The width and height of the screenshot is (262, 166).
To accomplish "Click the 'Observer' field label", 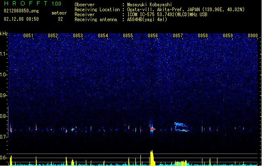I will click(85, 5).
